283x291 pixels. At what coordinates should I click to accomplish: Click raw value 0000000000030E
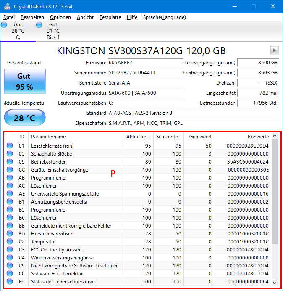(x=248, y=170)
